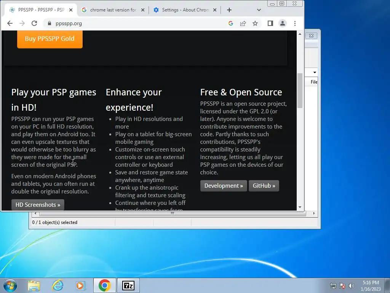Open the tab search chevron
The width and height of the screenshot is (390, 293).
(x=259, y=10)
